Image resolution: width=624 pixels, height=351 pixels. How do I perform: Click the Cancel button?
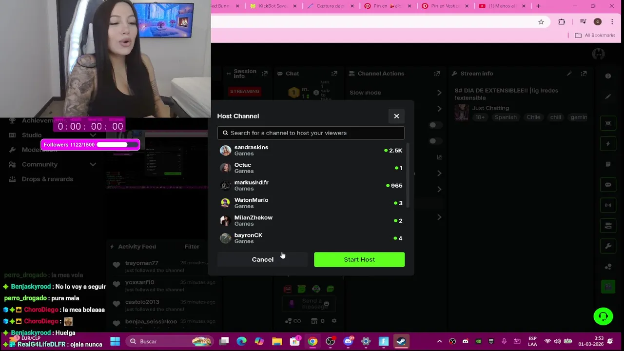point(262,259)
